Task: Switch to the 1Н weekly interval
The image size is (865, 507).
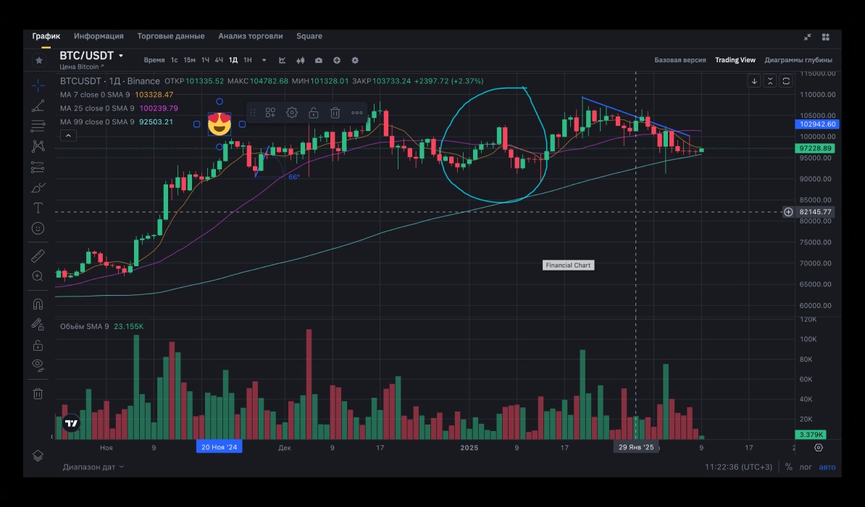Action: click(x=248, y=60)
